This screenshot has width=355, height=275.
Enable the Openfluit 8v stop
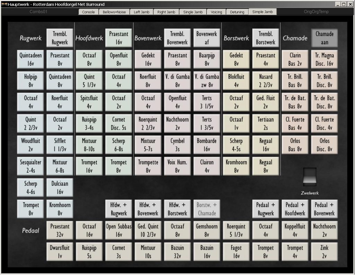(x=119, y=59)
